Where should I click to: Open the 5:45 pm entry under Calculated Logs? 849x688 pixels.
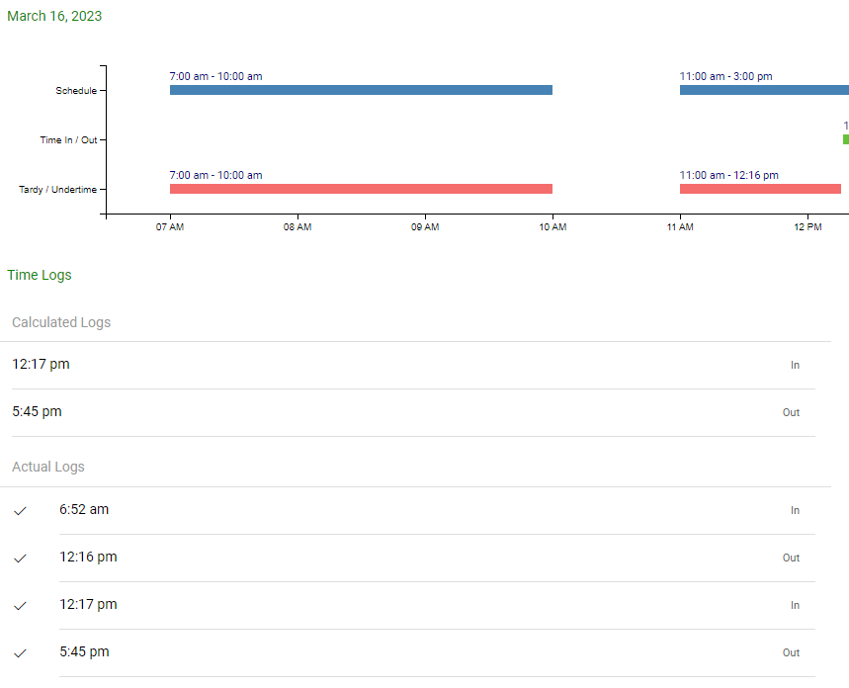(x=37, y=411)
